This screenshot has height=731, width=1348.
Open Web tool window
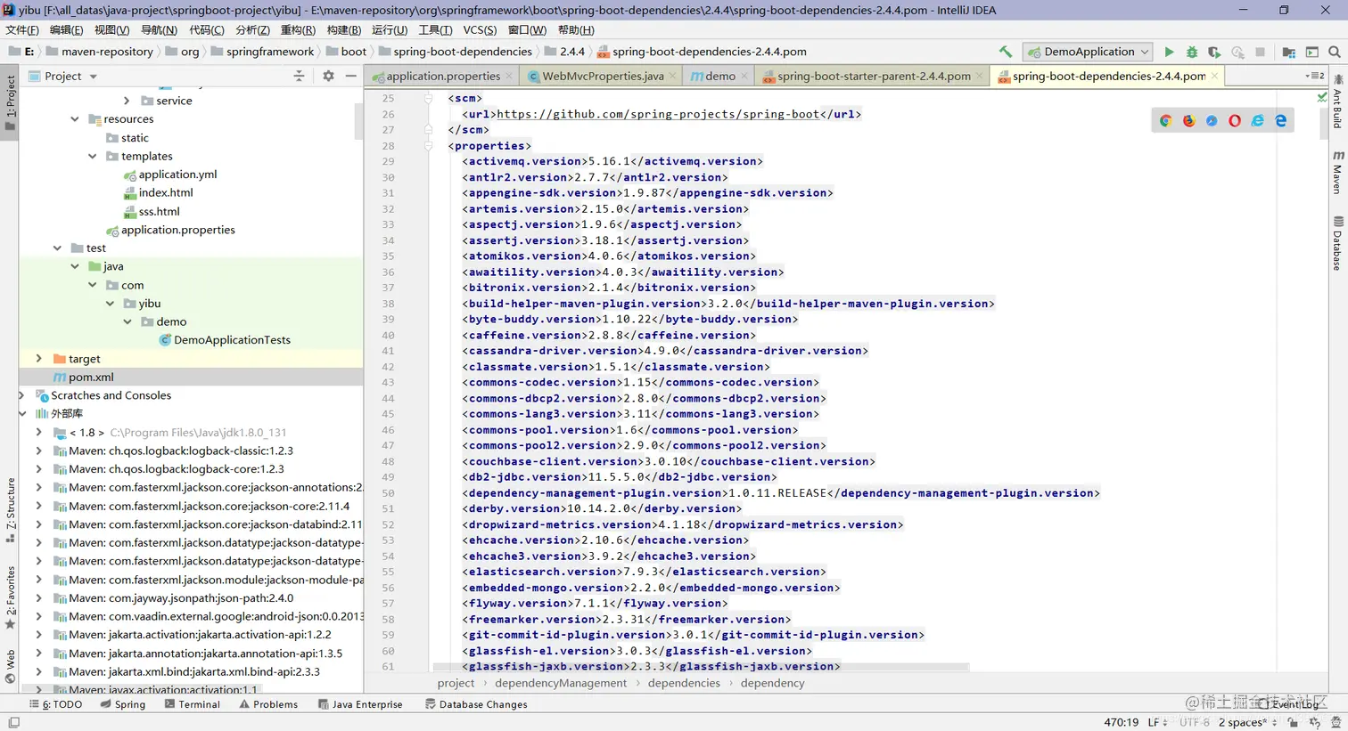(x=10, y=666)
